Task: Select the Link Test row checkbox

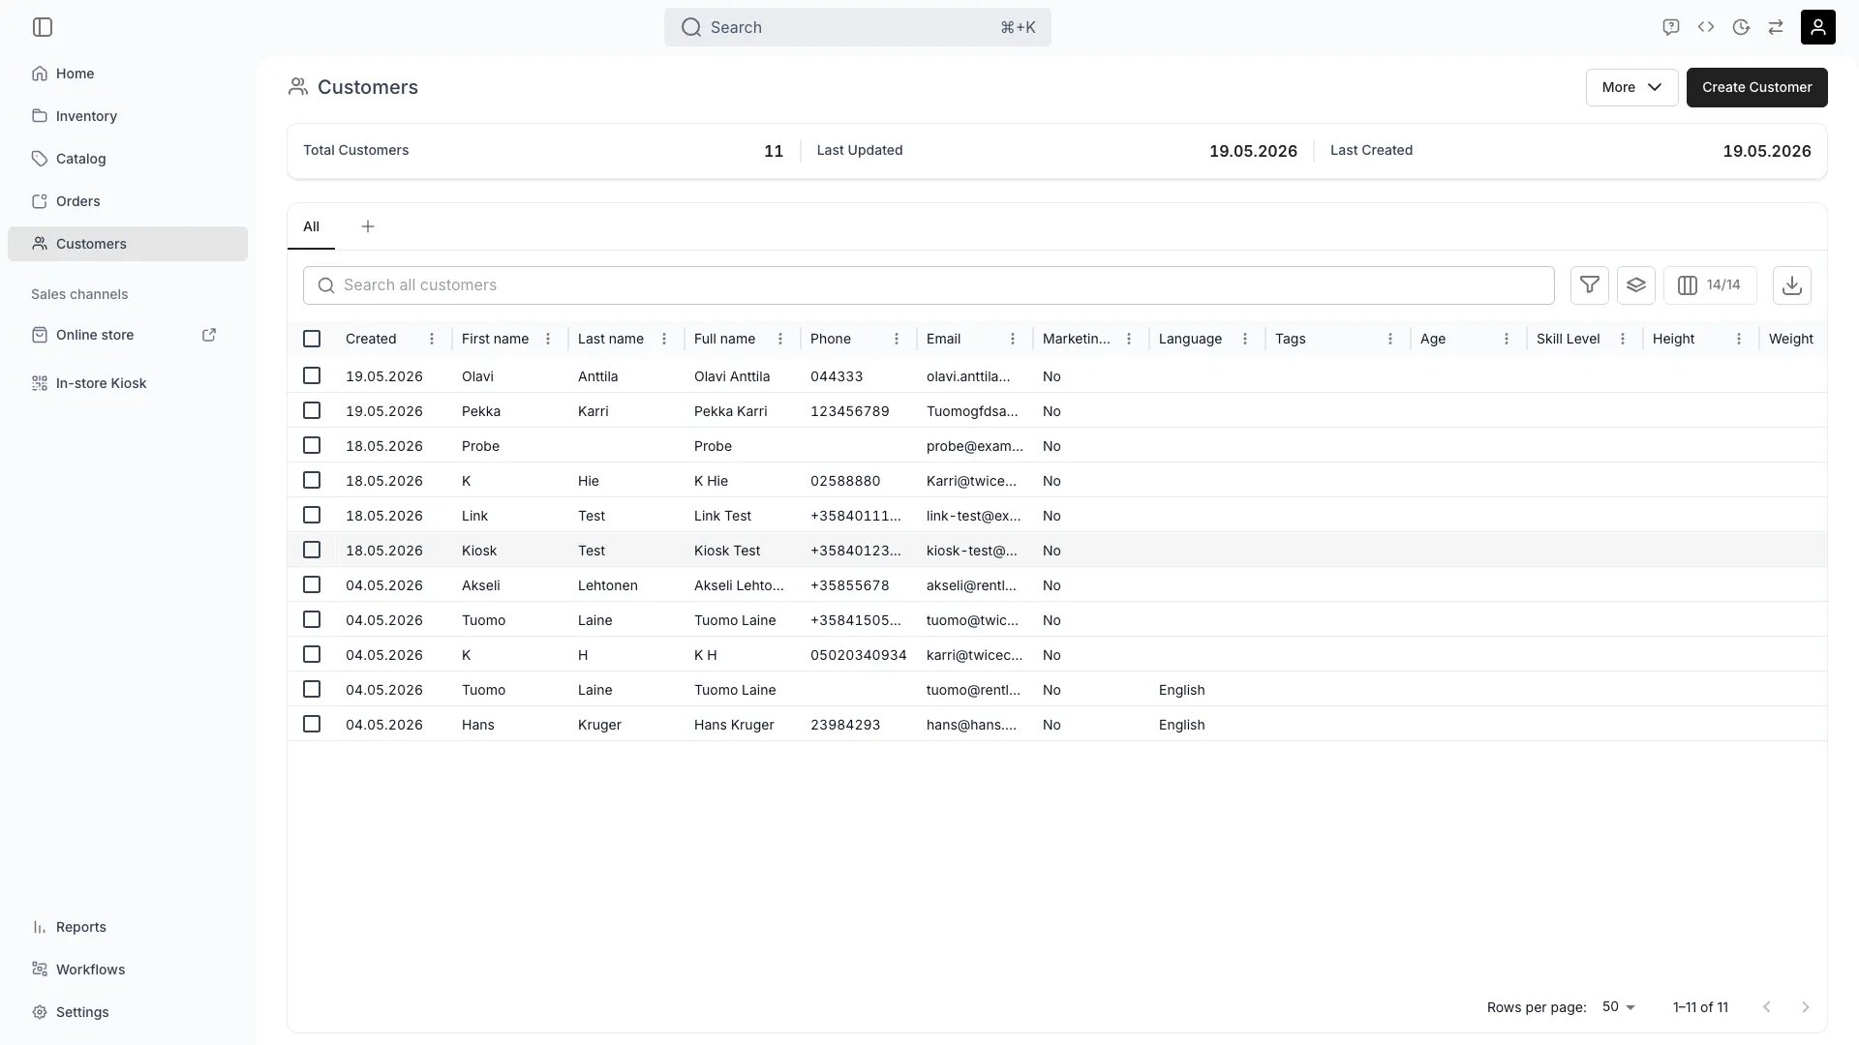Action: coord(312,515)
